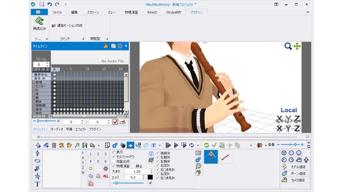Image resolution: width=342 pixels, height=192 pixels.
Task: Click the trash delete icon in toolbar
Action: coord(54,145)
